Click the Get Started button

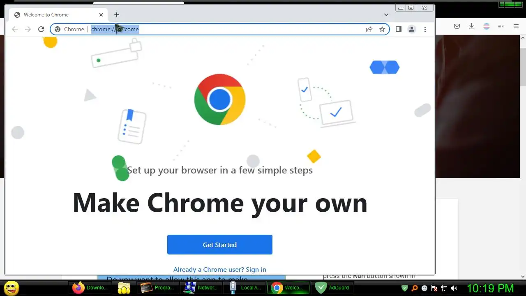coord(220,245)
